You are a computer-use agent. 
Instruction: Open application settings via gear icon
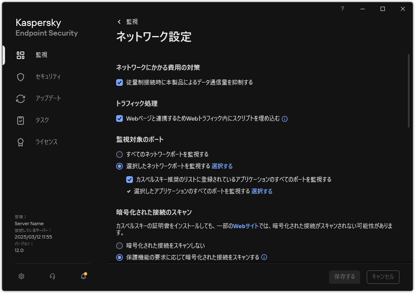point(21,276)
